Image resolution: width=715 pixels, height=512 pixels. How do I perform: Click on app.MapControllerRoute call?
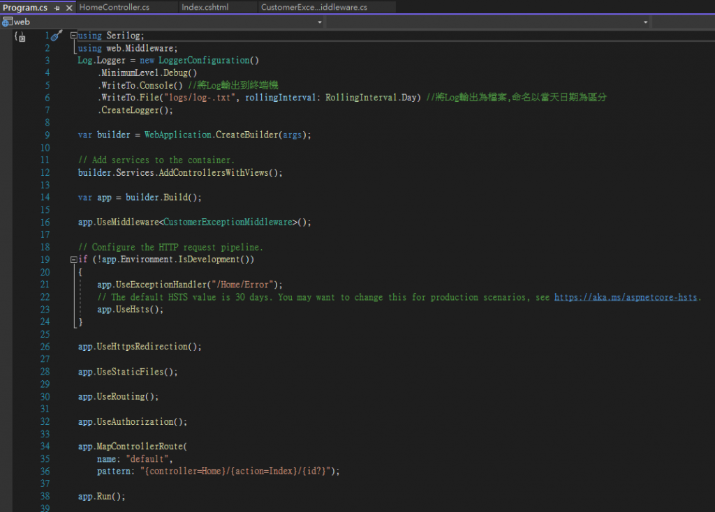[132, 446]
